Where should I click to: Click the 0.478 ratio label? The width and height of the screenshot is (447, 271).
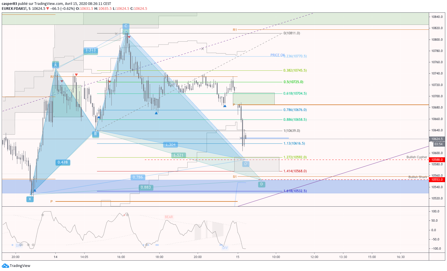tap(63, 162)
